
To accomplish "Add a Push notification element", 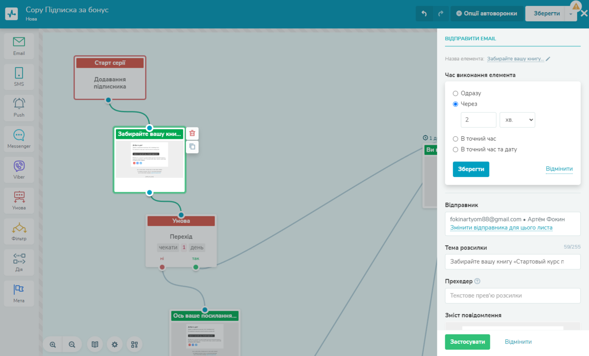I will (19, 108).
